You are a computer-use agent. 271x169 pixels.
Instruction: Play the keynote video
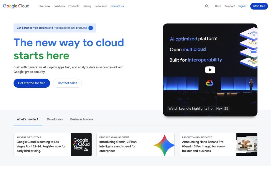point(210,70)
